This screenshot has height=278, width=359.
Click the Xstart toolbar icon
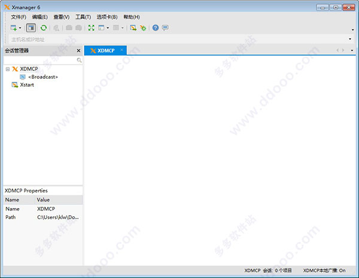point(133,28)
